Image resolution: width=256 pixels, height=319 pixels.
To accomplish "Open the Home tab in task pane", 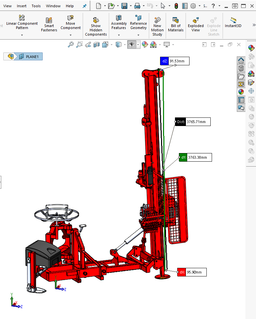I will tap(241, 60).
